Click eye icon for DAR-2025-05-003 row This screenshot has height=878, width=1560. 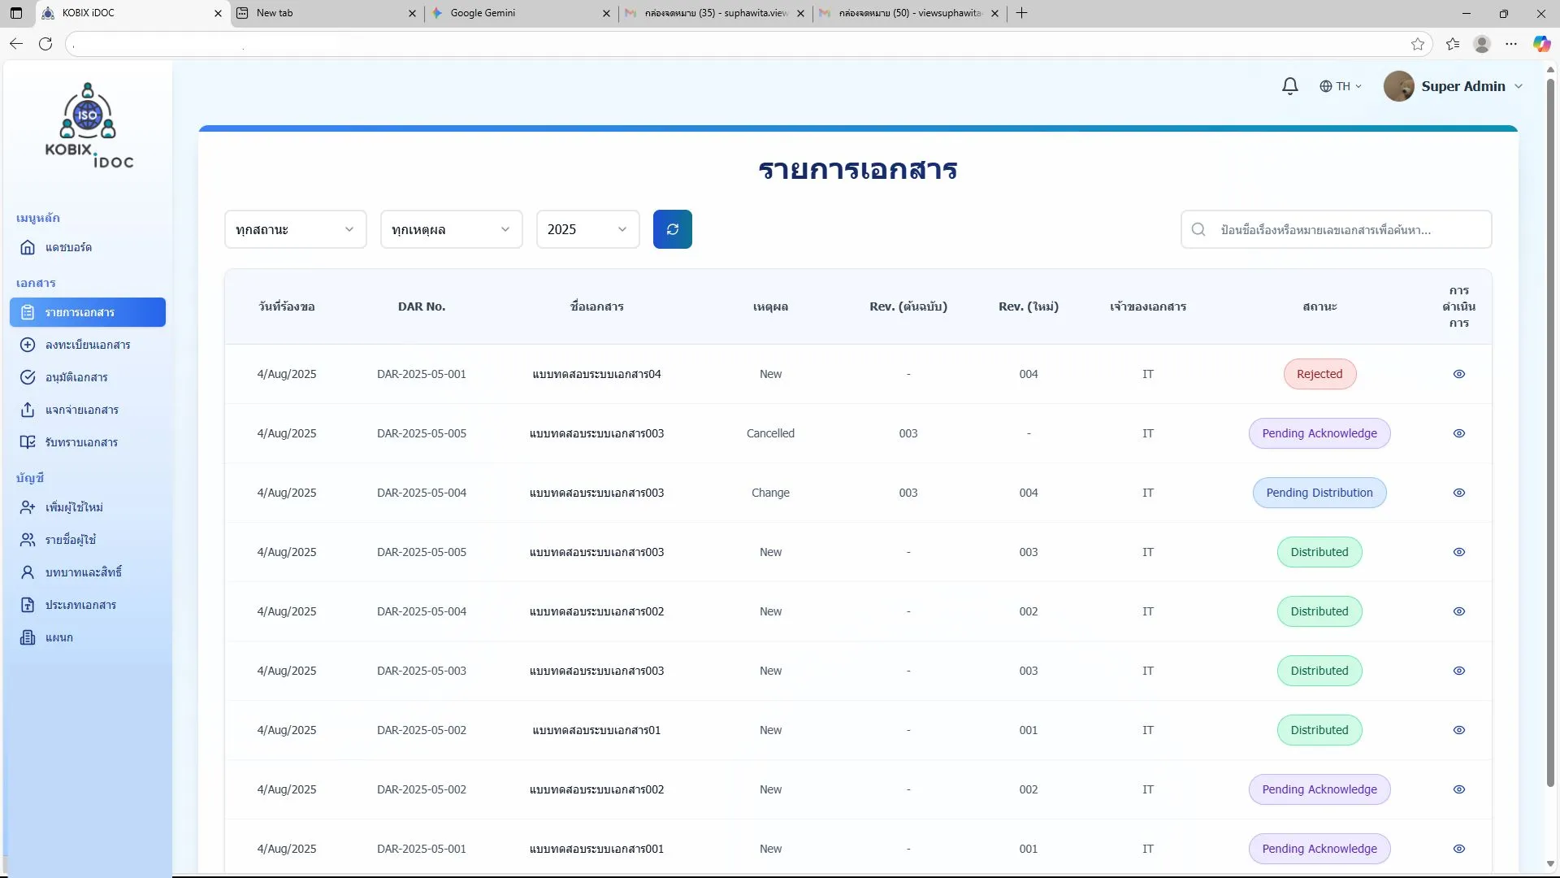[1458, 671]
